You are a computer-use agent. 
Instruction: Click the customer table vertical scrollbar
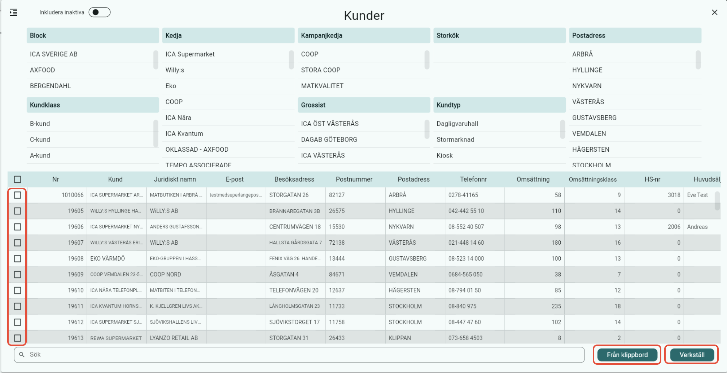point(717,200)
